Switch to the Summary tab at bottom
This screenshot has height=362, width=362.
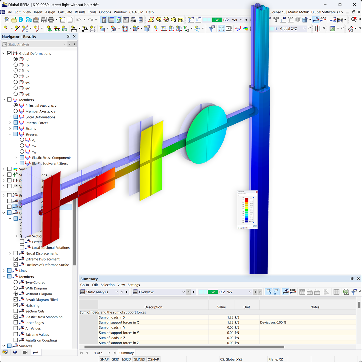(126, 353)
